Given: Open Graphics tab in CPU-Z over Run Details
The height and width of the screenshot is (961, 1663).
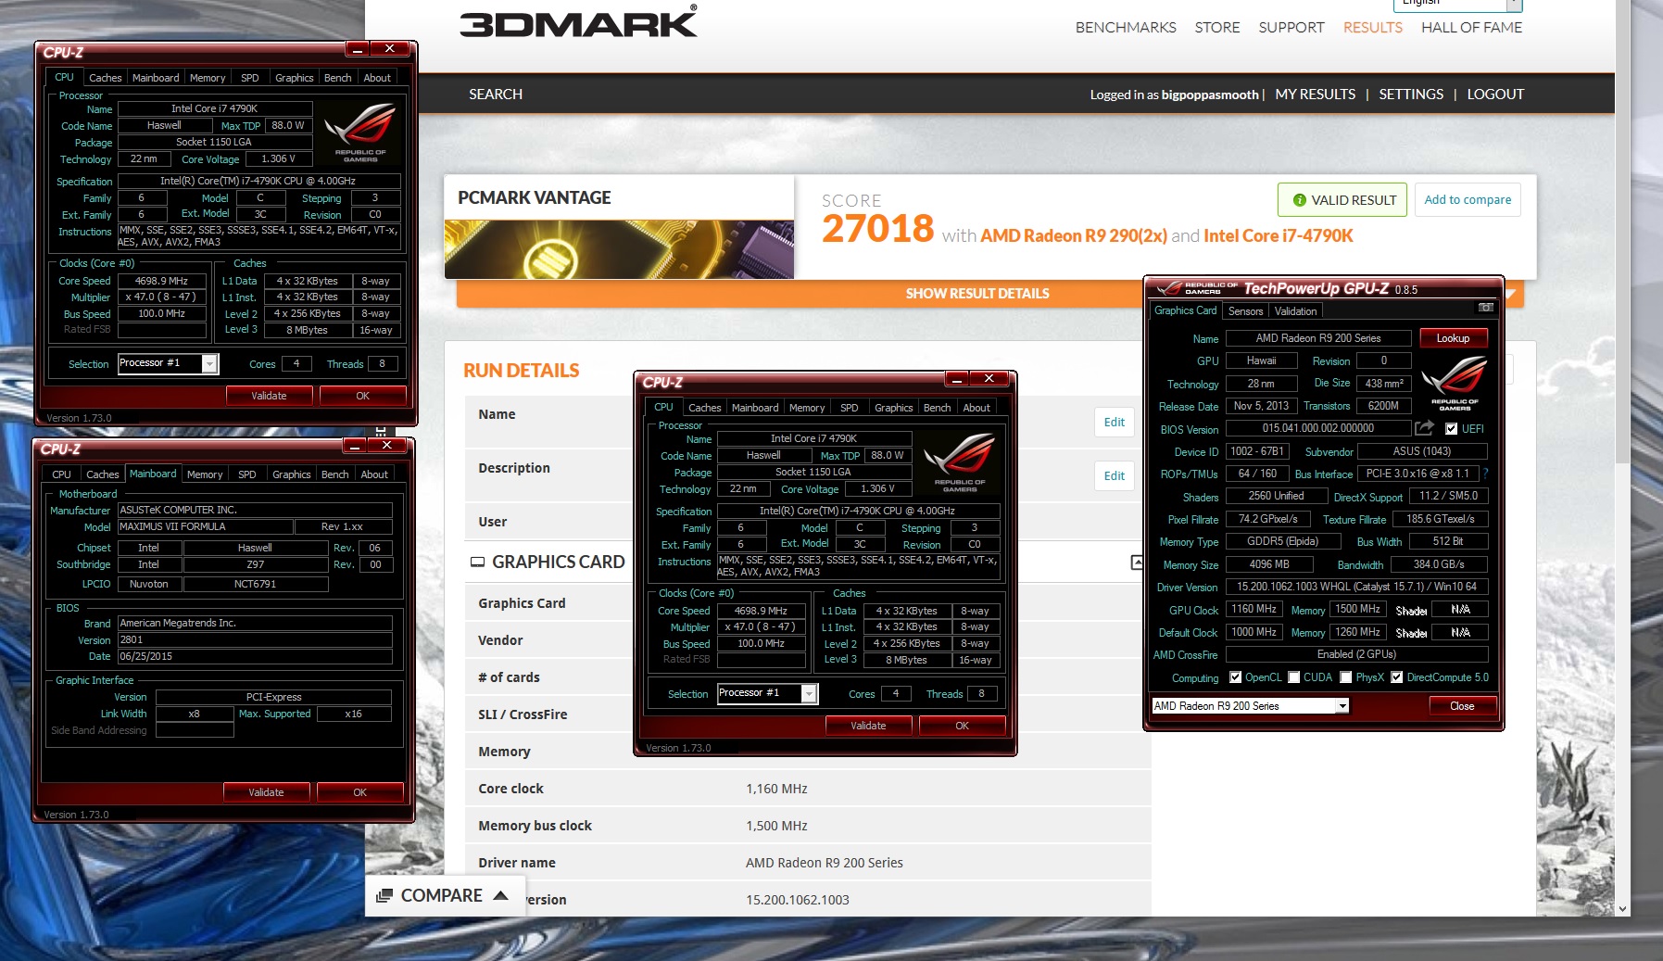Looking at the screenshot, I should point(893,408).
